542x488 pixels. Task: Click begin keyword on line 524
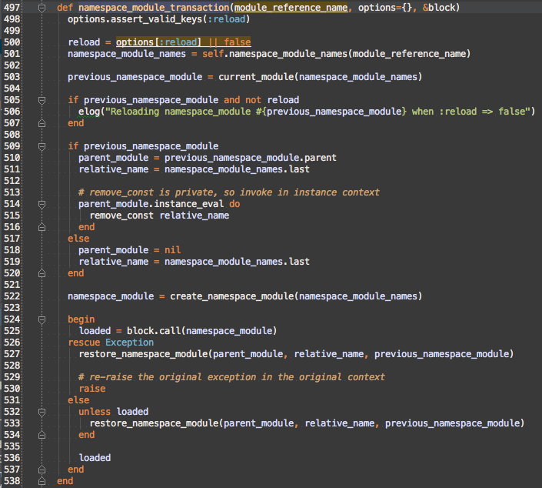pos(81,319)
